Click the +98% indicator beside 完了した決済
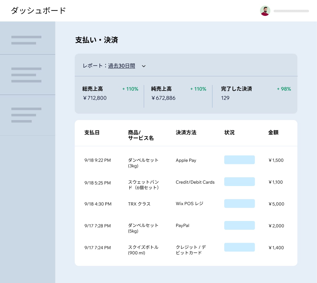 tap(284, 89)
